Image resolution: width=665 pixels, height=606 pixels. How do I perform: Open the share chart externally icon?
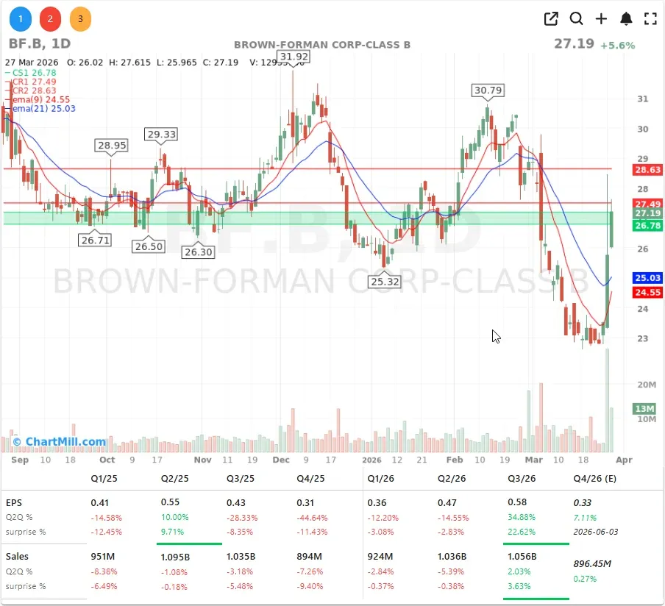coord(550,18)
